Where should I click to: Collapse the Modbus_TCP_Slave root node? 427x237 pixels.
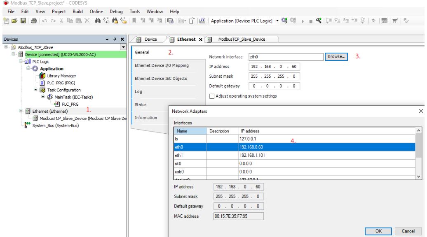pos(6,47)
